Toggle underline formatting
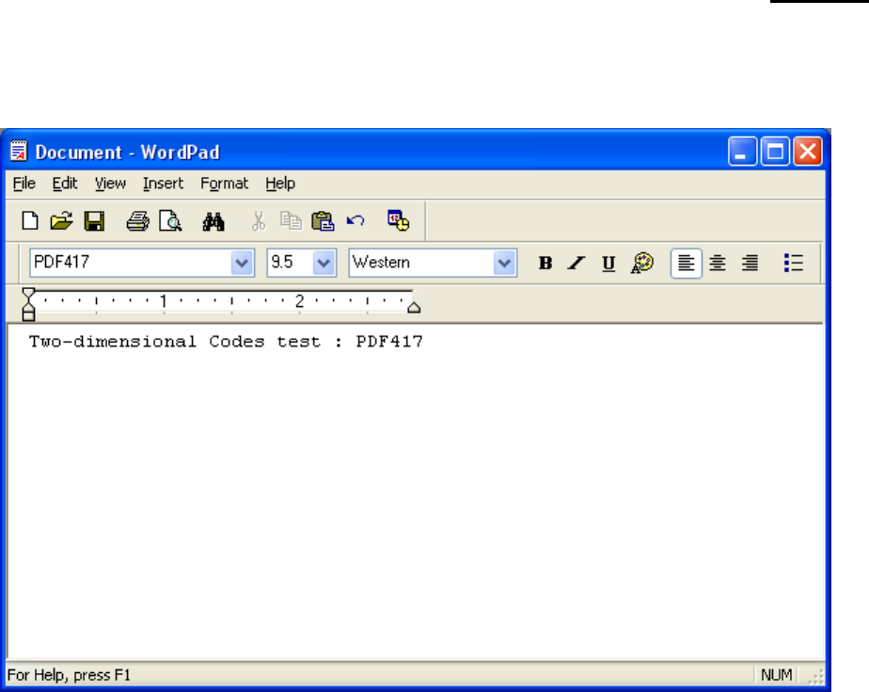869x692 pixels. click(x=608, y=264)
